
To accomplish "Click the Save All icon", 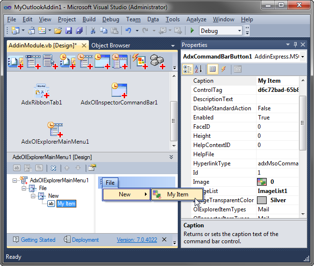I will pyautogui.click(x=80, y=30).
